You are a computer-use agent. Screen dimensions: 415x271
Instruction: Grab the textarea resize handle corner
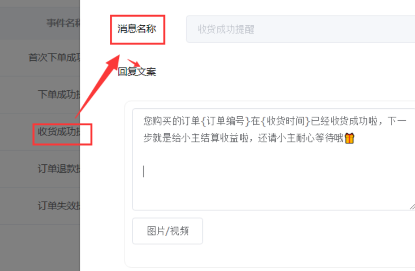point(412,207)
